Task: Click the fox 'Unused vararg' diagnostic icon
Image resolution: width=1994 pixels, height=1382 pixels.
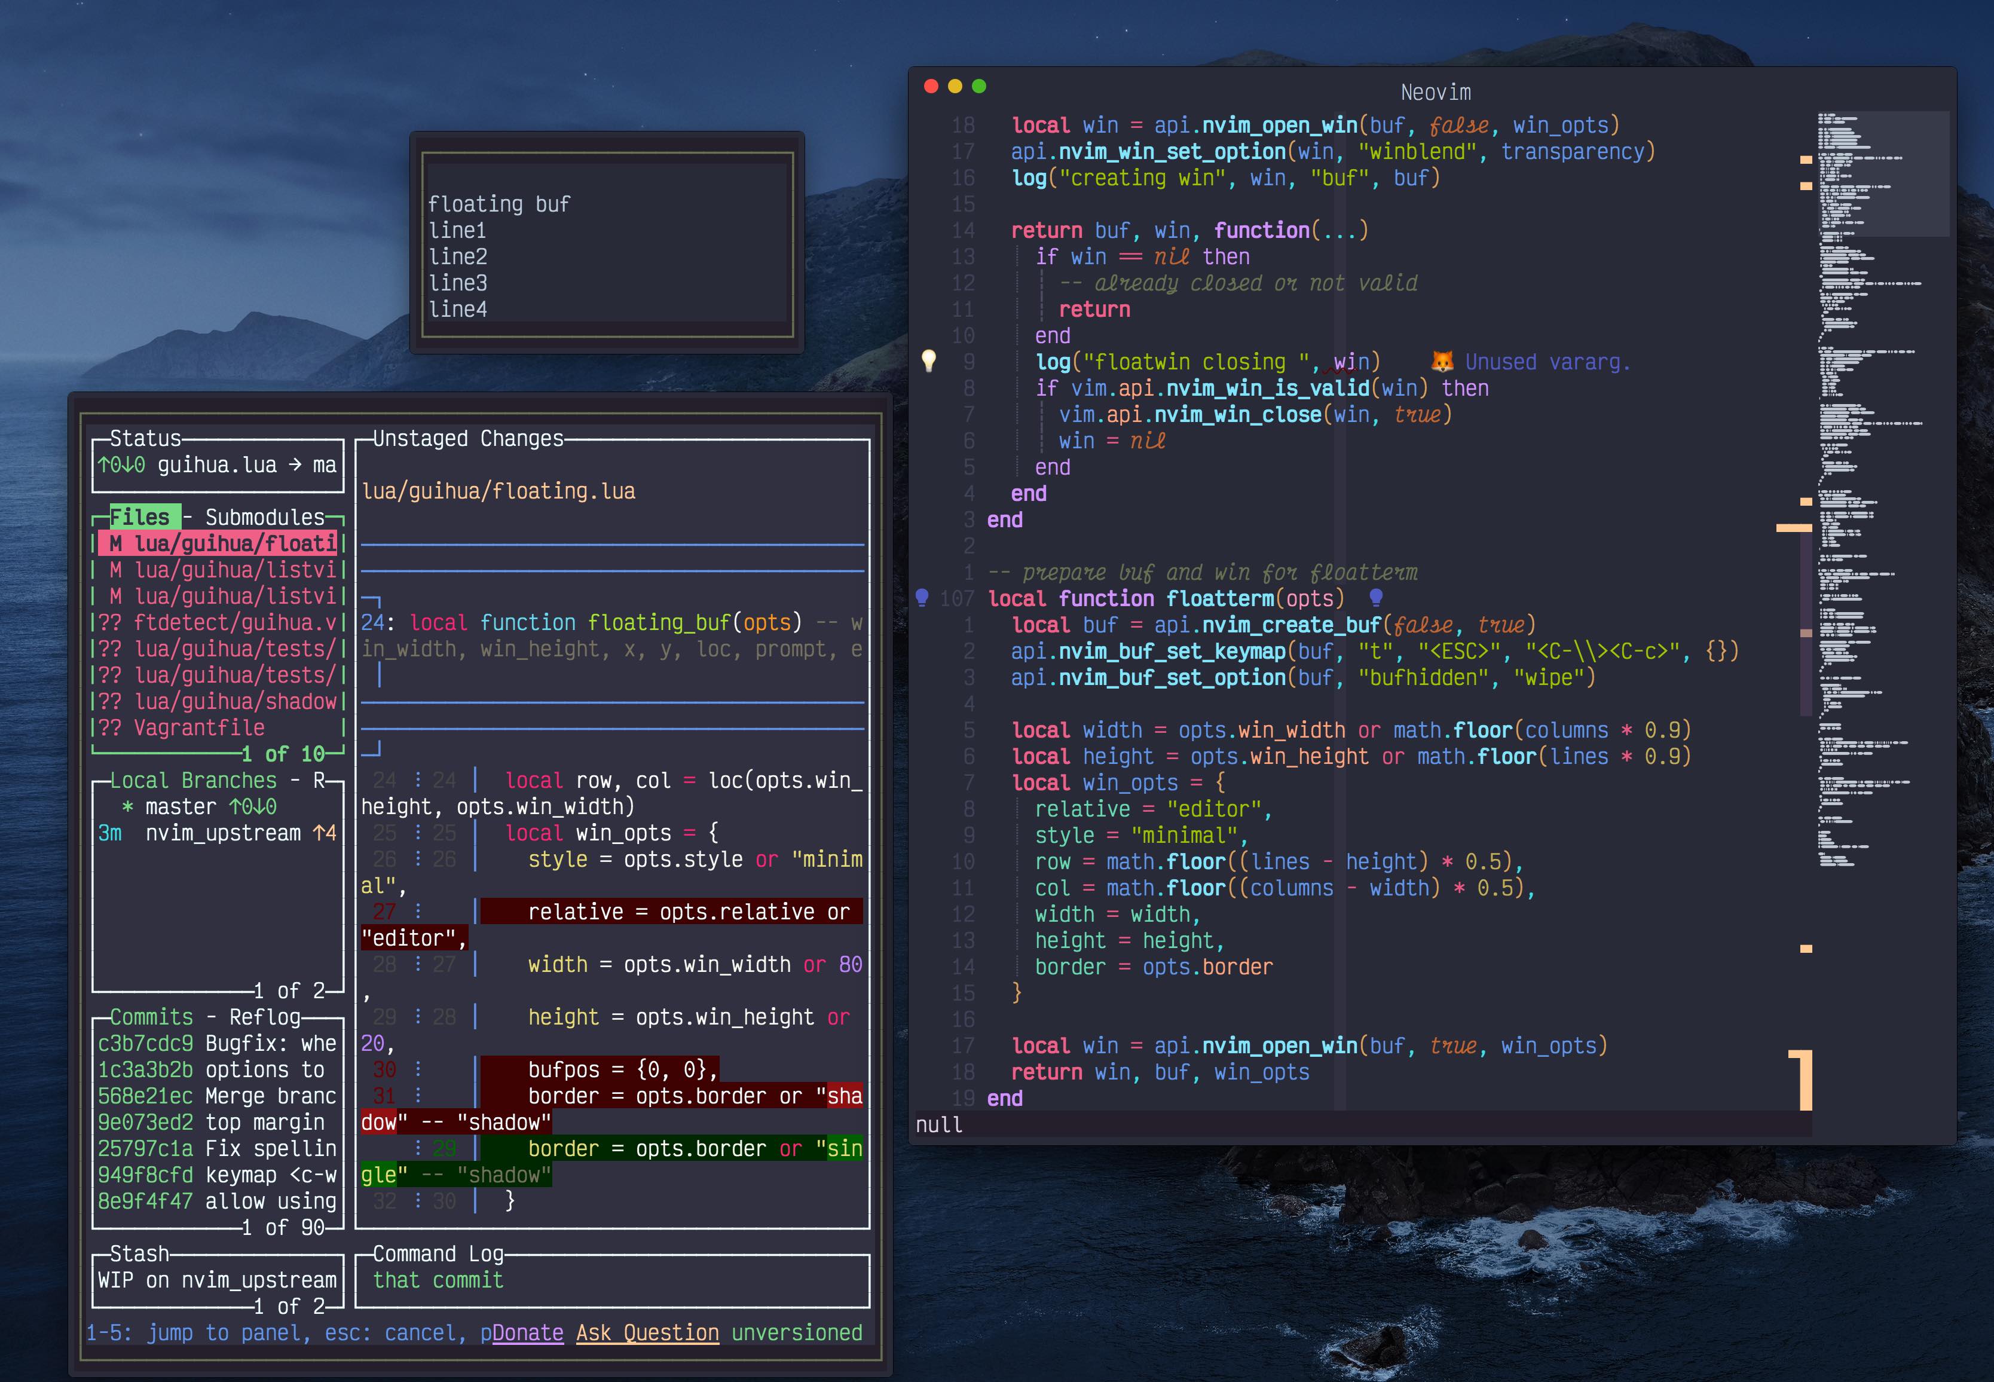Action: 1442,362
